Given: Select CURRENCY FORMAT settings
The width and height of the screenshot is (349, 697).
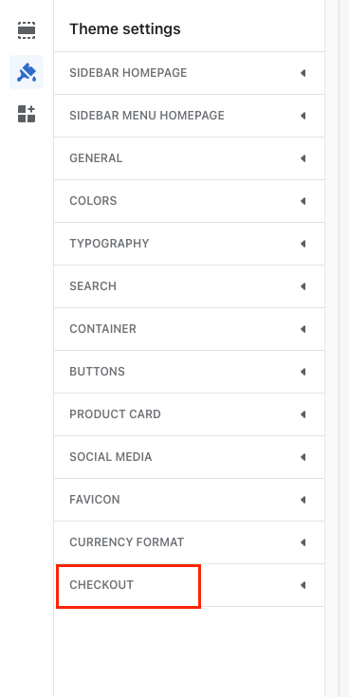Looking at the screenshot, I should 189,542.
